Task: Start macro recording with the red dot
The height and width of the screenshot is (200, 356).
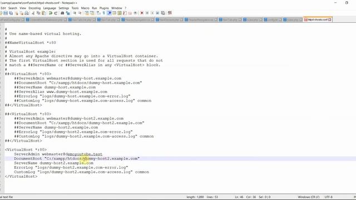Action: point(142,13)
